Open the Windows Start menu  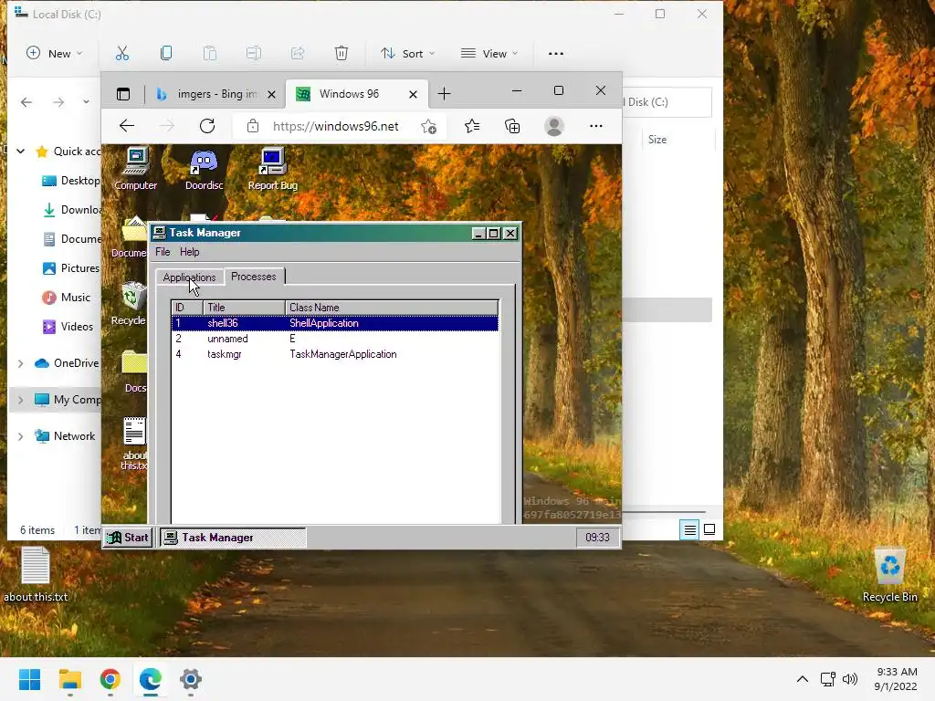tap(29, 679)
